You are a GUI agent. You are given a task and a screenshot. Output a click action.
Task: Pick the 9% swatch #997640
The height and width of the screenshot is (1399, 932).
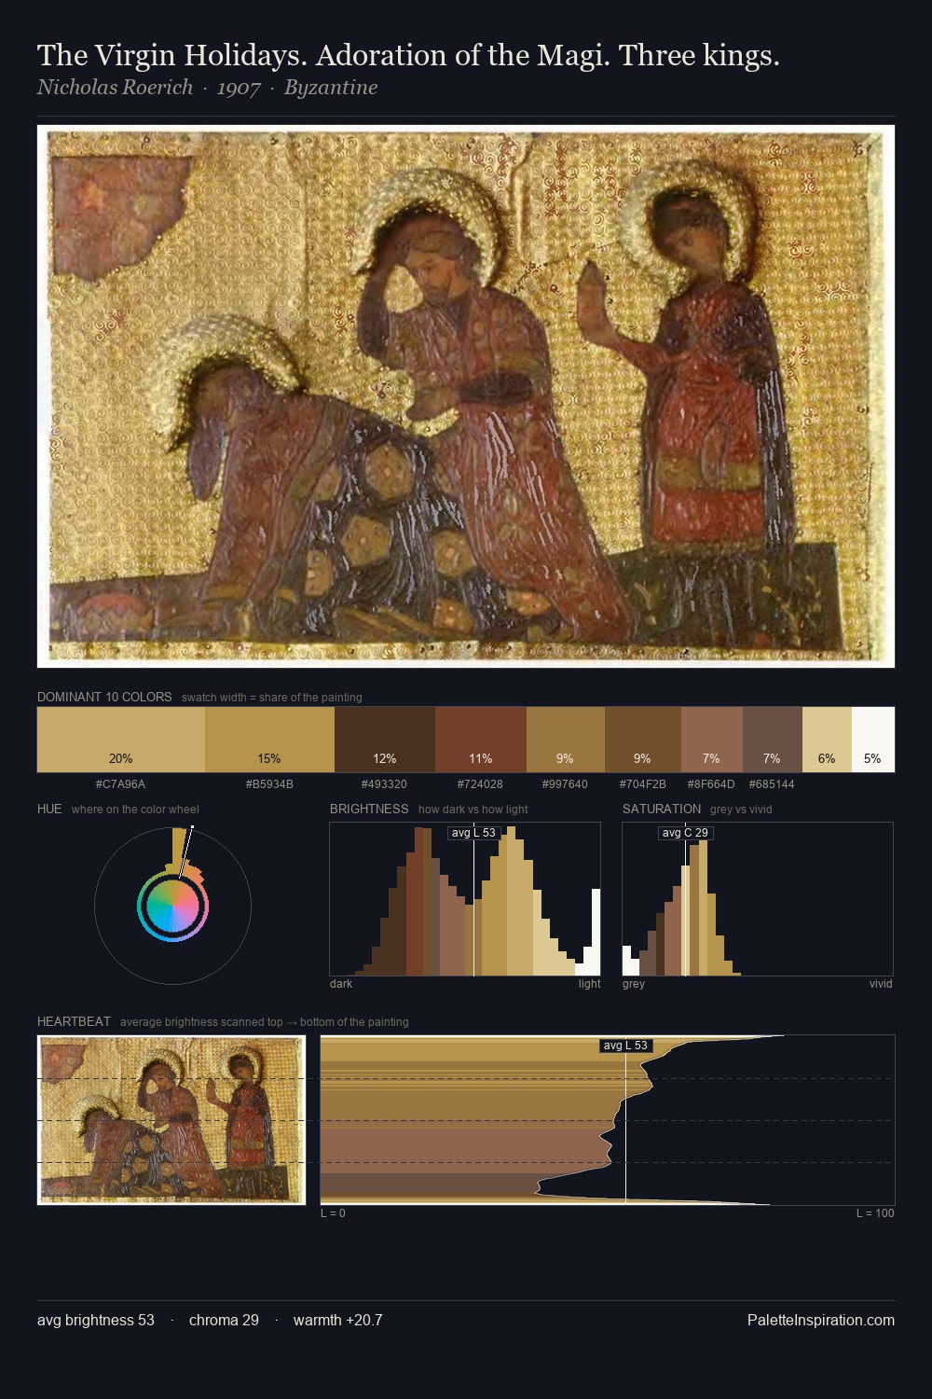coord(566,740)
